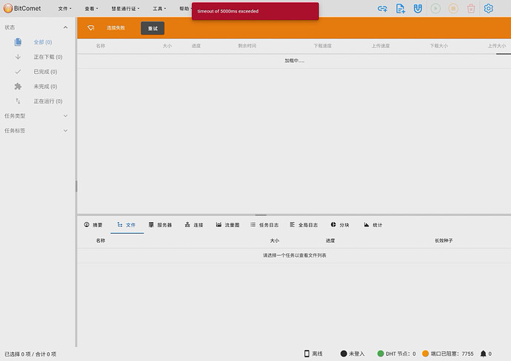Open settings with the gear icon

click(488, 9)
